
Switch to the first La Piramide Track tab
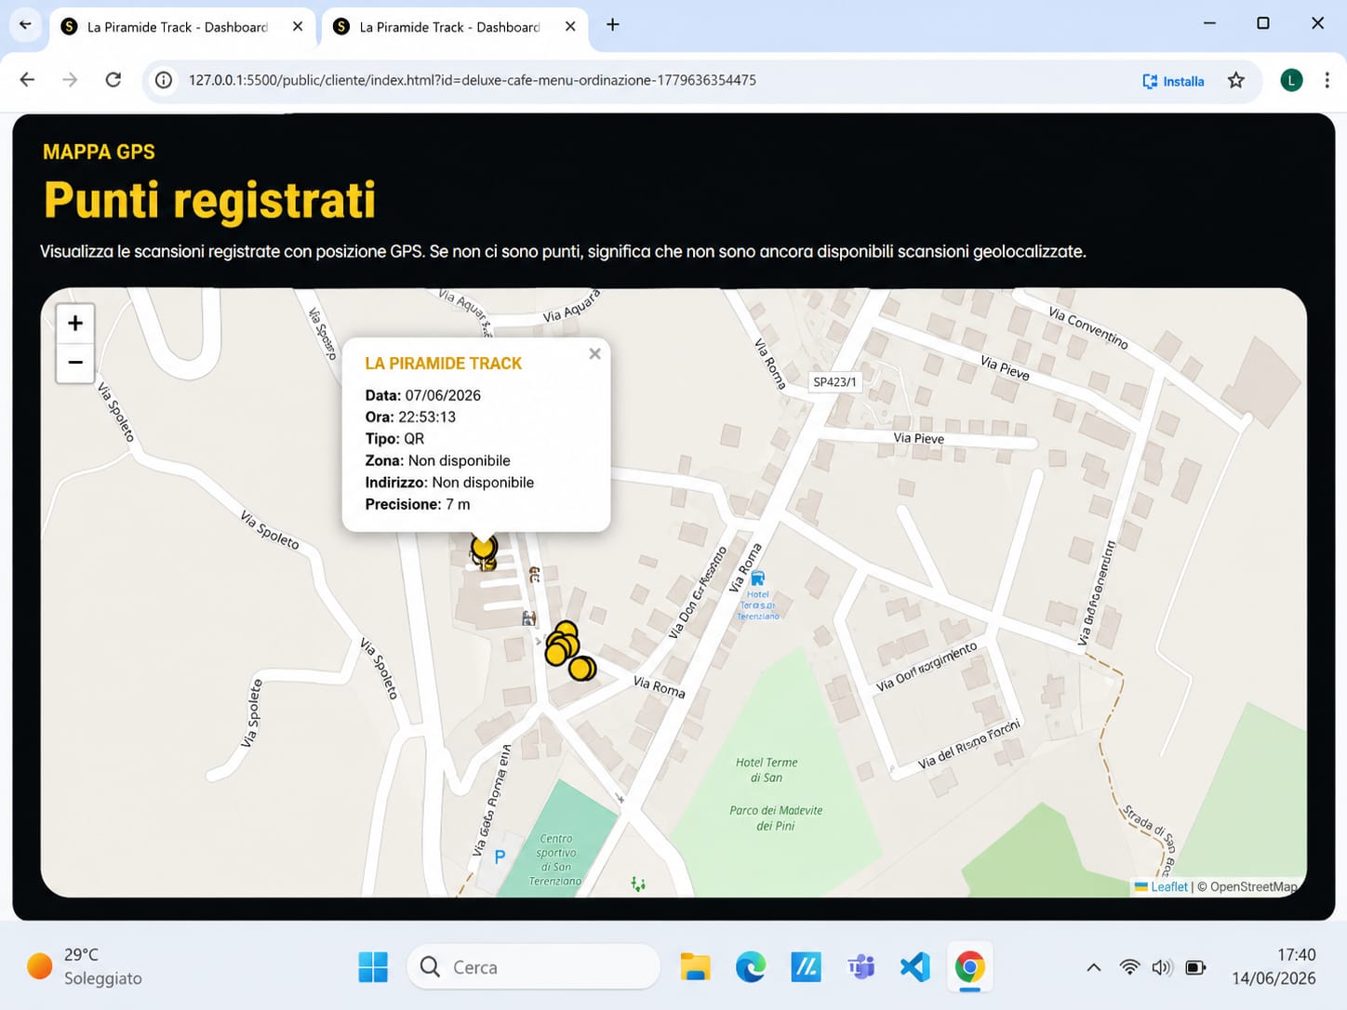click(180, 27)
